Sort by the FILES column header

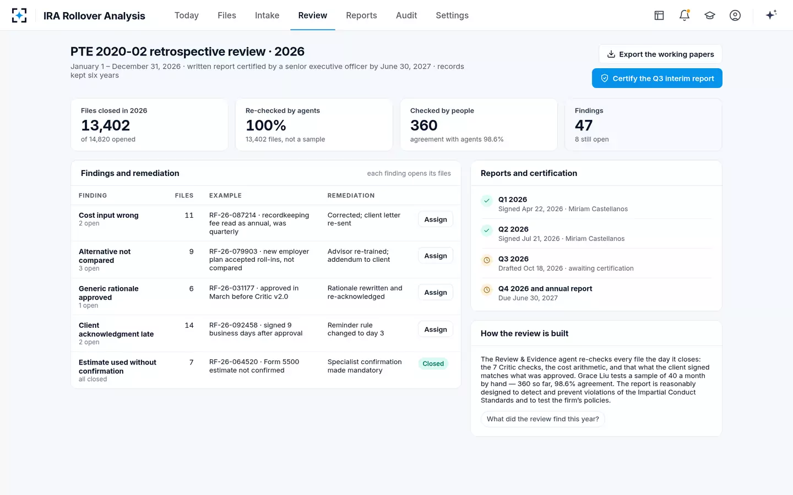coord(184,195)
